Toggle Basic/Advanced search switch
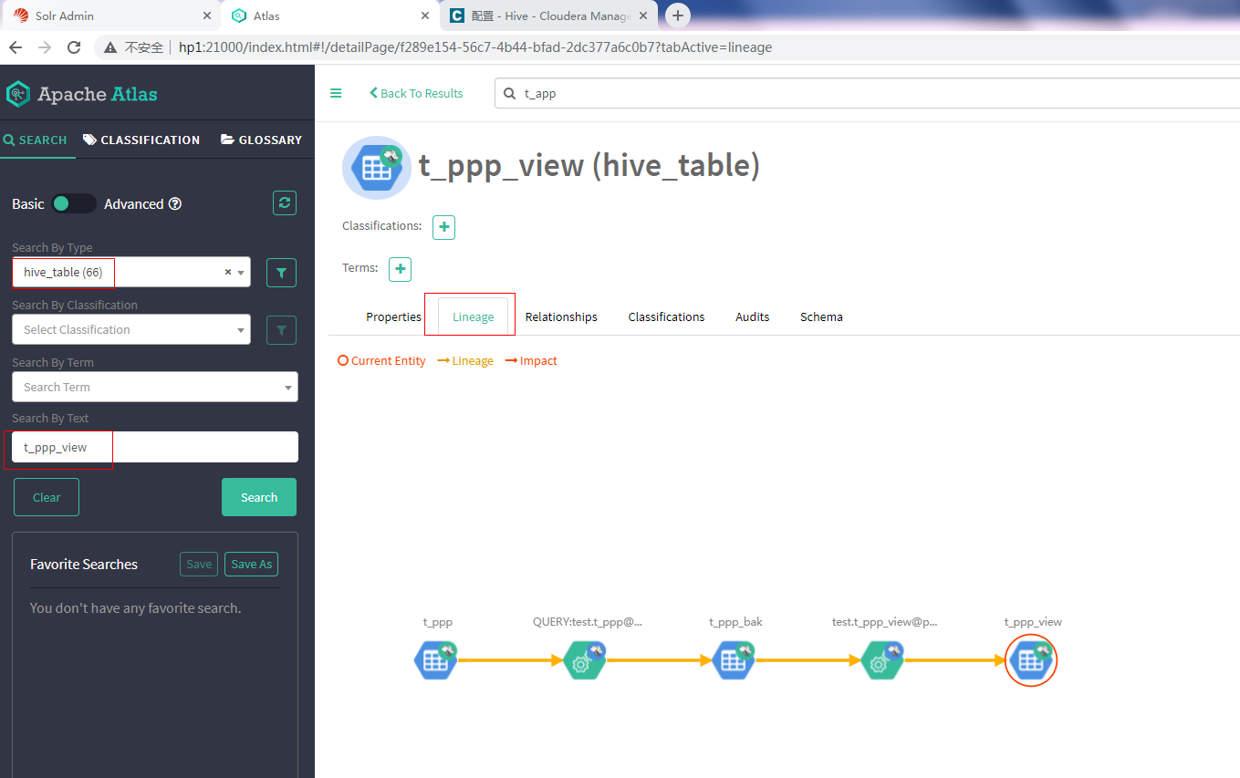Image resolution: width=1240 pixels, height=778 pixels. point(73,204)
